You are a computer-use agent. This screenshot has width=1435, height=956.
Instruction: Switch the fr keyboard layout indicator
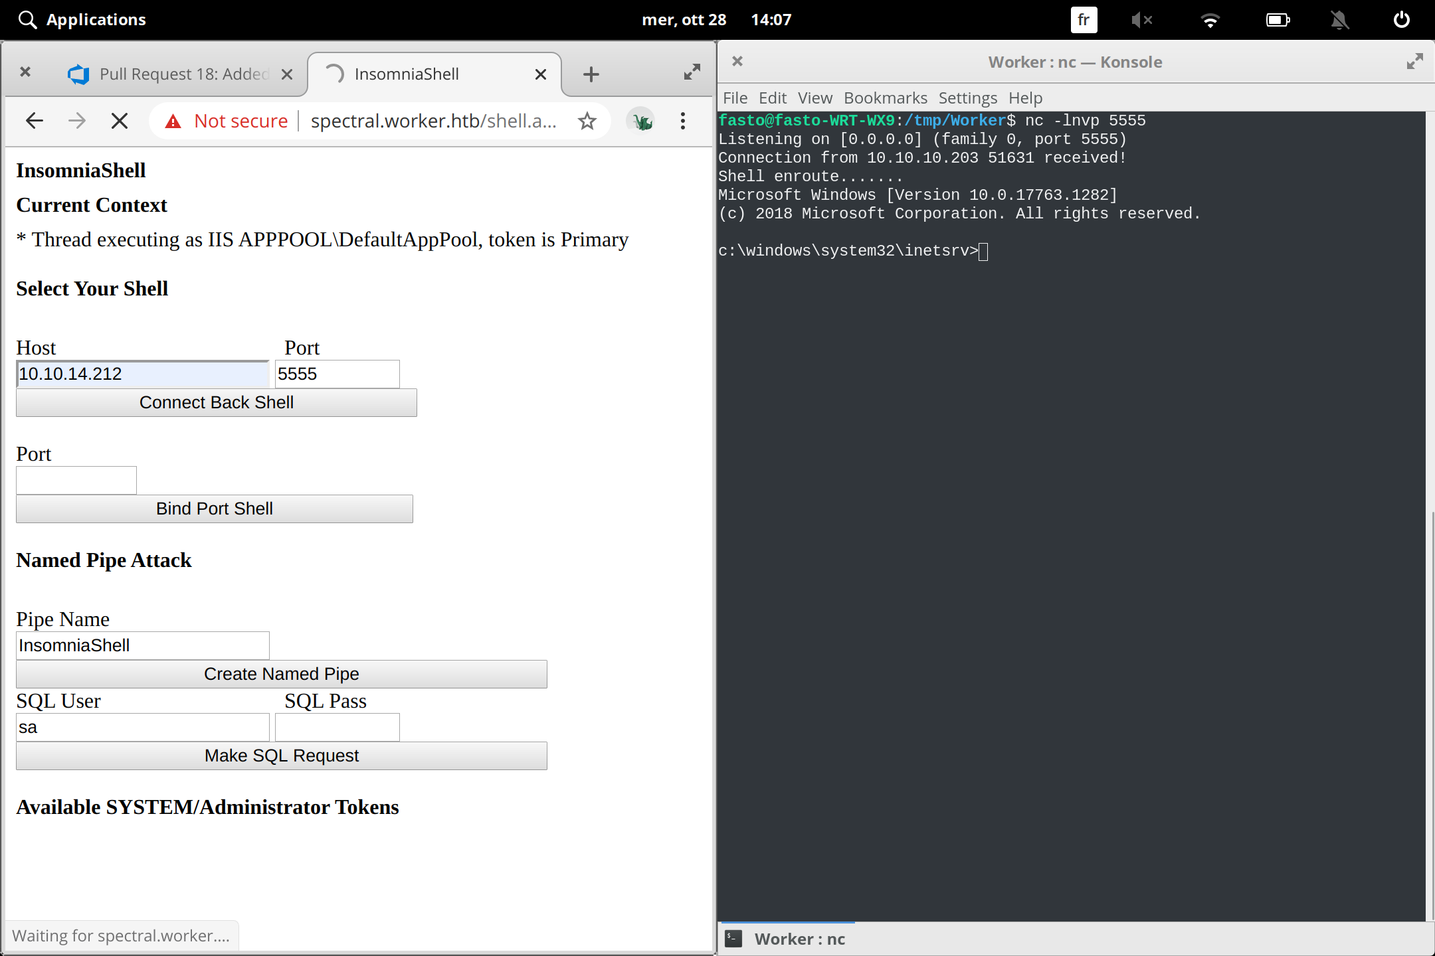coord(1083,20)
